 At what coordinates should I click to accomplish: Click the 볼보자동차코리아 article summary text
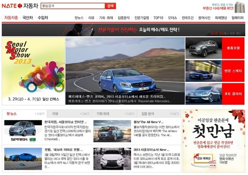pos(156,131)
